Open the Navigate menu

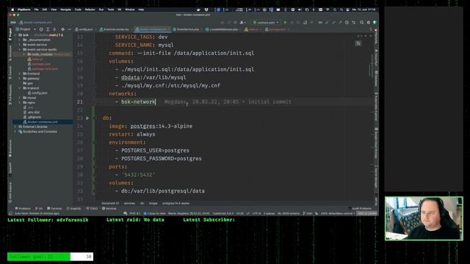point(65,10)
